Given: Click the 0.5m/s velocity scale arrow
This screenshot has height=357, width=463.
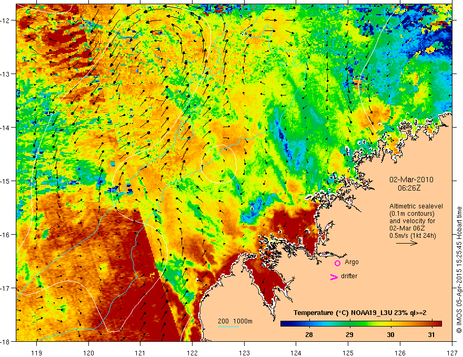Looking at the screenshot, I should tap(407, 243).
